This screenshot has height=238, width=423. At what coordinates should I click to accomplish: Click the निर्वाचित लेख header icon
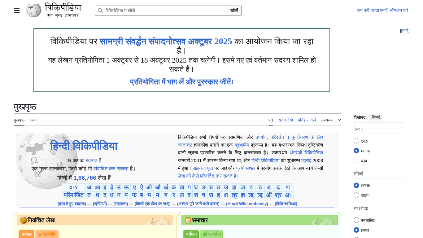(24, 220)
